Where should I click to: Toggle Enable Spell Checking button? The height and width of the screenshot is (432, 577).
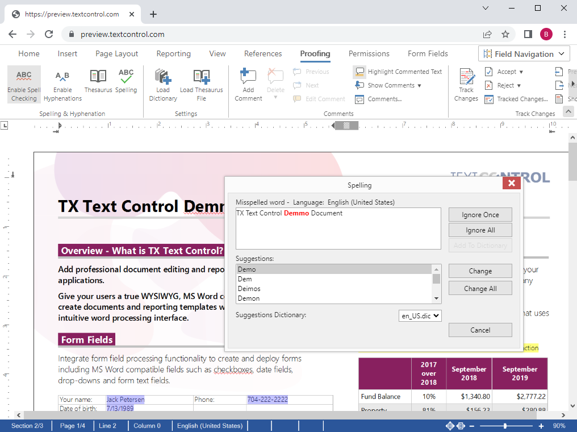point(24,84)
